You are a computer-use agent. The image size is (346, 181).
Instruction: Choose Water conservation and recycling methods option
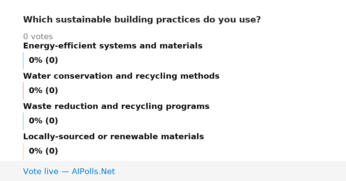121,76
